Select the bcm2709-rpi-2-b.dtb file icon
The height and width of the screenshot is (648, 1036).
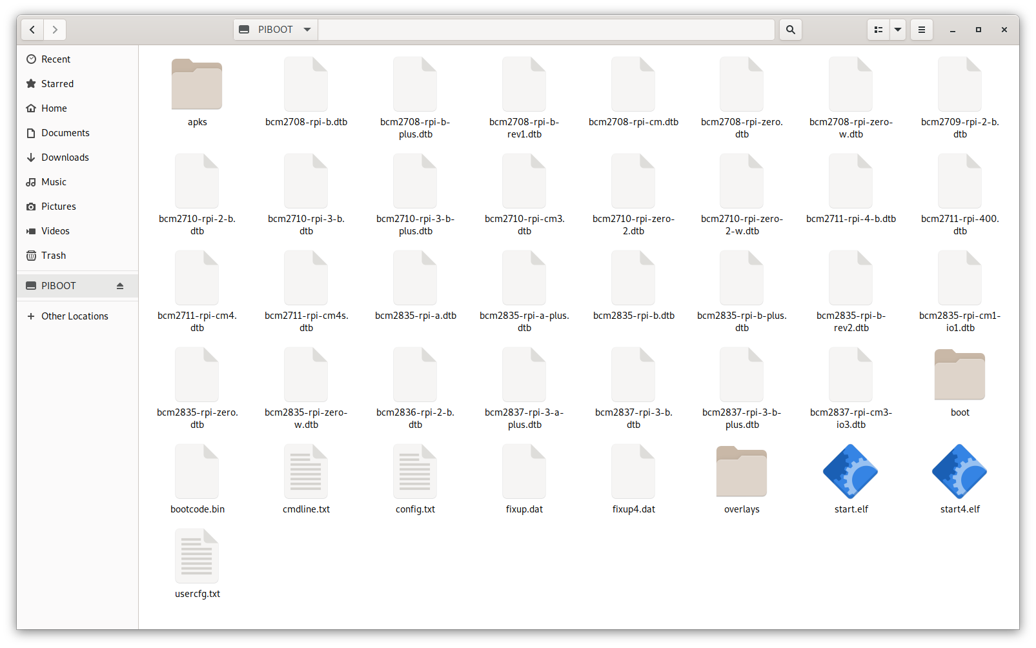pos(960,84)
